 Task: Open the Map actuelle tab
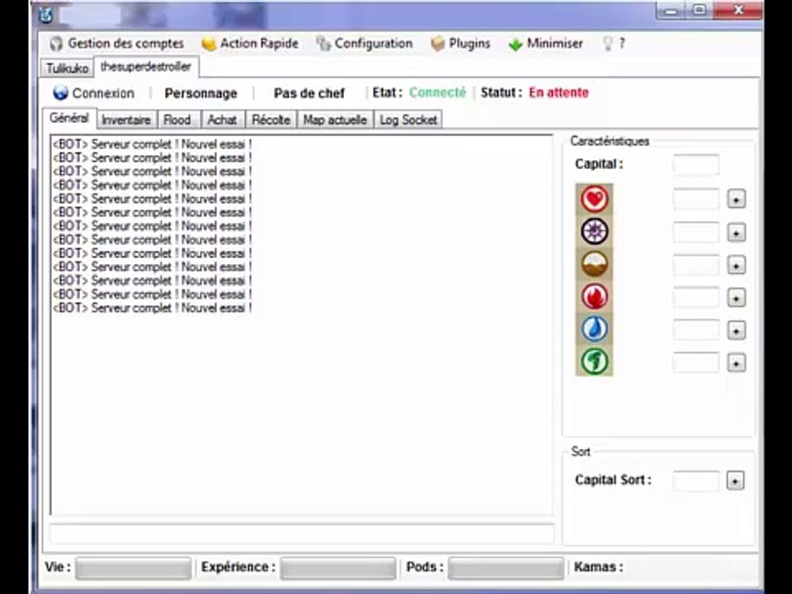tap(335, 120)
